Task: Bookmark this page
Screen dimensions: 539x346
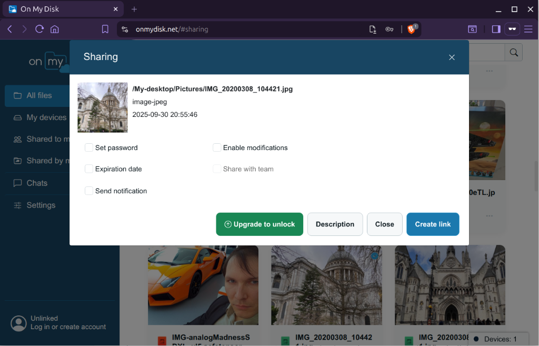Action: coord(105,29)
